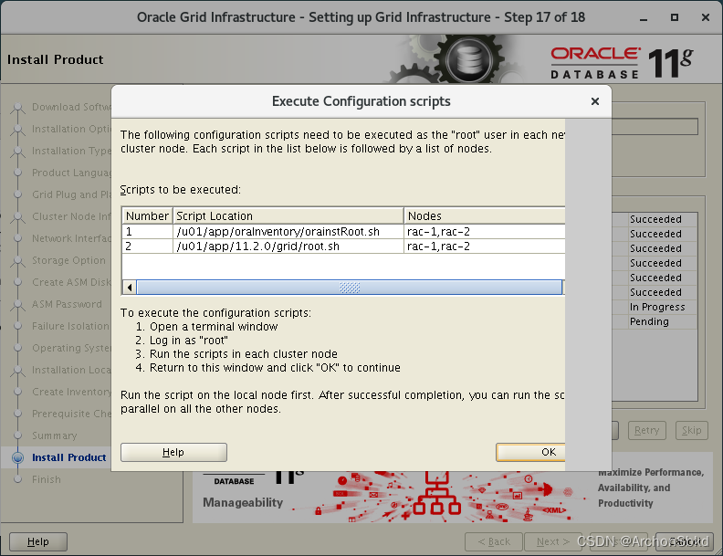
Task: Select ASM Password step in sidebar
Action: (x=67, y=304)
